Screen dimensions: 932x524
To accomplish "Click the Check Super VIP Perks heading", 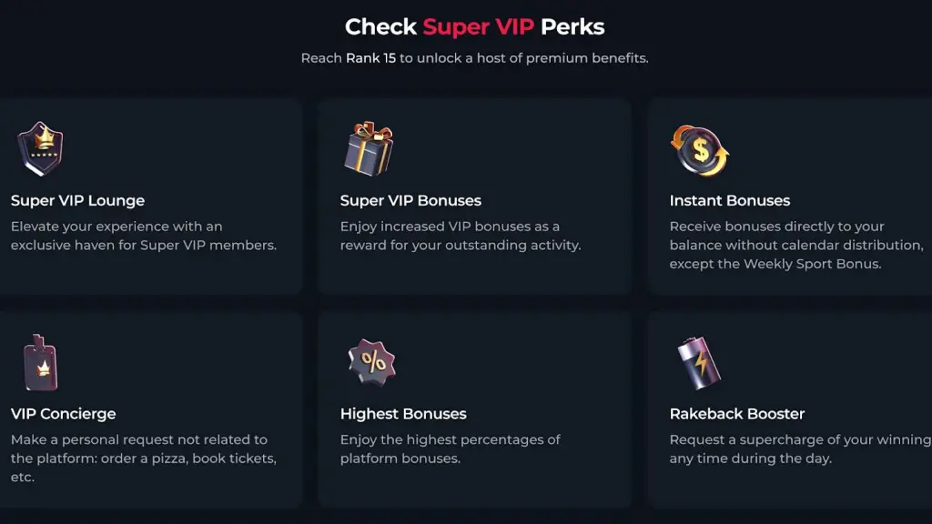I will pos(474,26).
